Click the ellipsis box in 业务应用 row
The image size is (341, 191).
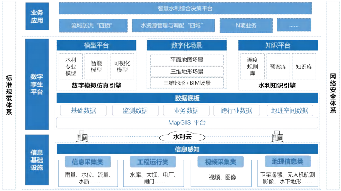tap(294, 25)
